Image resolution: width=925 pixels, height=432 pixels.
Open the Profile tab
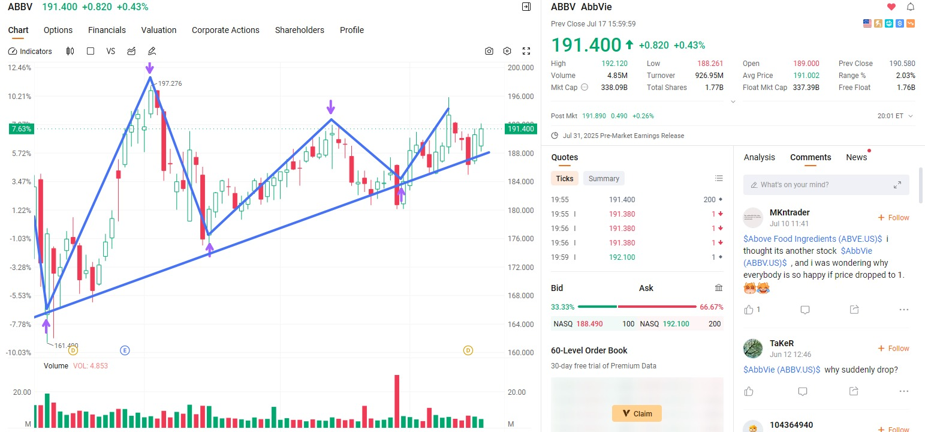coord(352,30)
